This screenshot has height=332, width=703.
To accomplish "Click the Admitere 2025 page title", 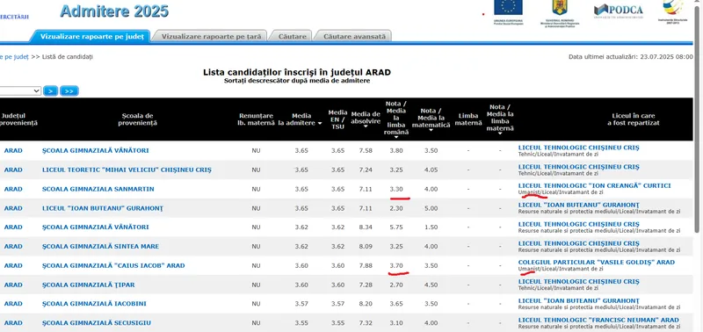I will pyautogui.click(x=114, y=11).
